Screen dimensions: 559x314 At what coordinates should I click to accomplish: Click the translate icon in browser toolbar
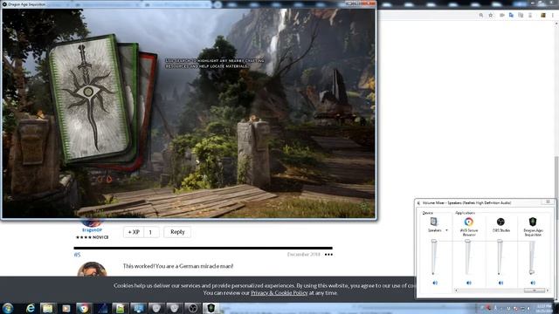click(511, 15)
